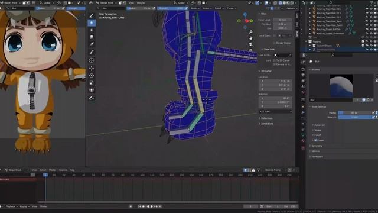Select the Transform tool in viewport toolbar
The image size is (378, 213).
[92, 90]
